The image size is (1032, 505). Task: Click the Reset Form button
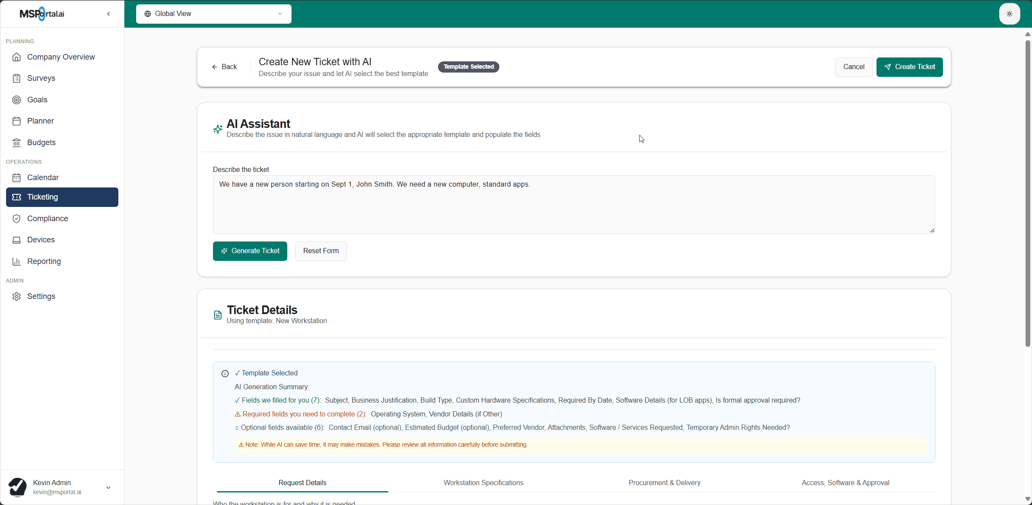[321, 251]
